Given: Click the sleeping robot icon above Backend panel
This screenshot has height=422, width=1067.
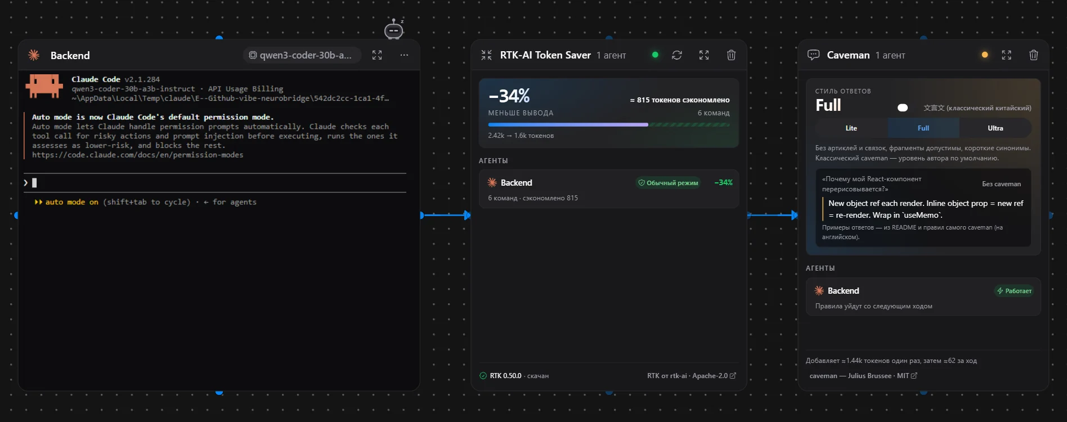Looking at the screenshot, I should pyautogui.click(x=394, y=29).
